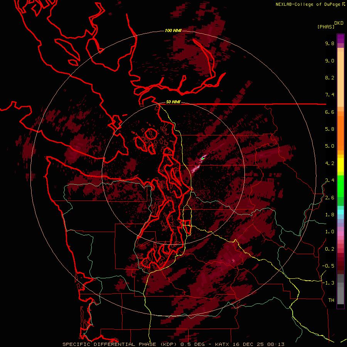
Task: Click the -0.5 value on color scale
Action: (328, 266)
